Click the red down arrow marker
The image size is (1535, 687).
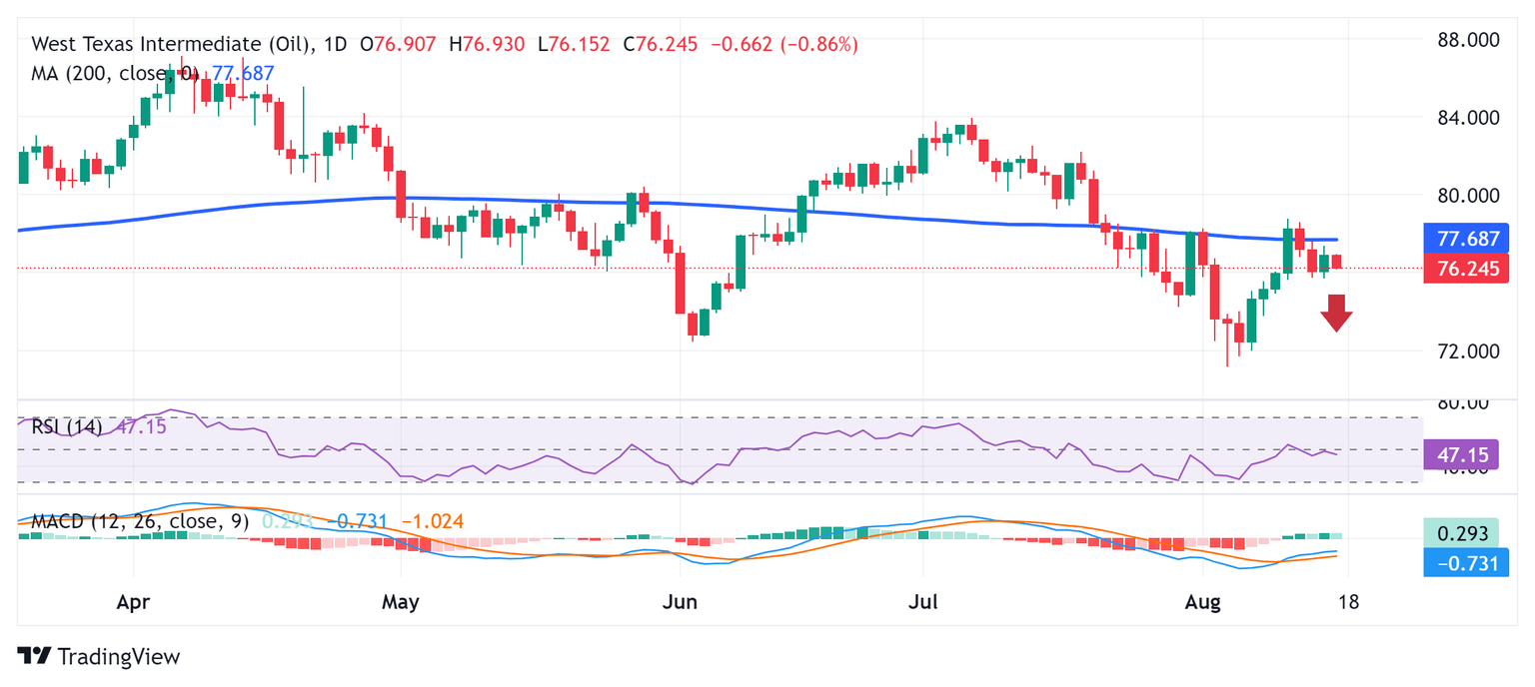click(x=1336, y=313)
